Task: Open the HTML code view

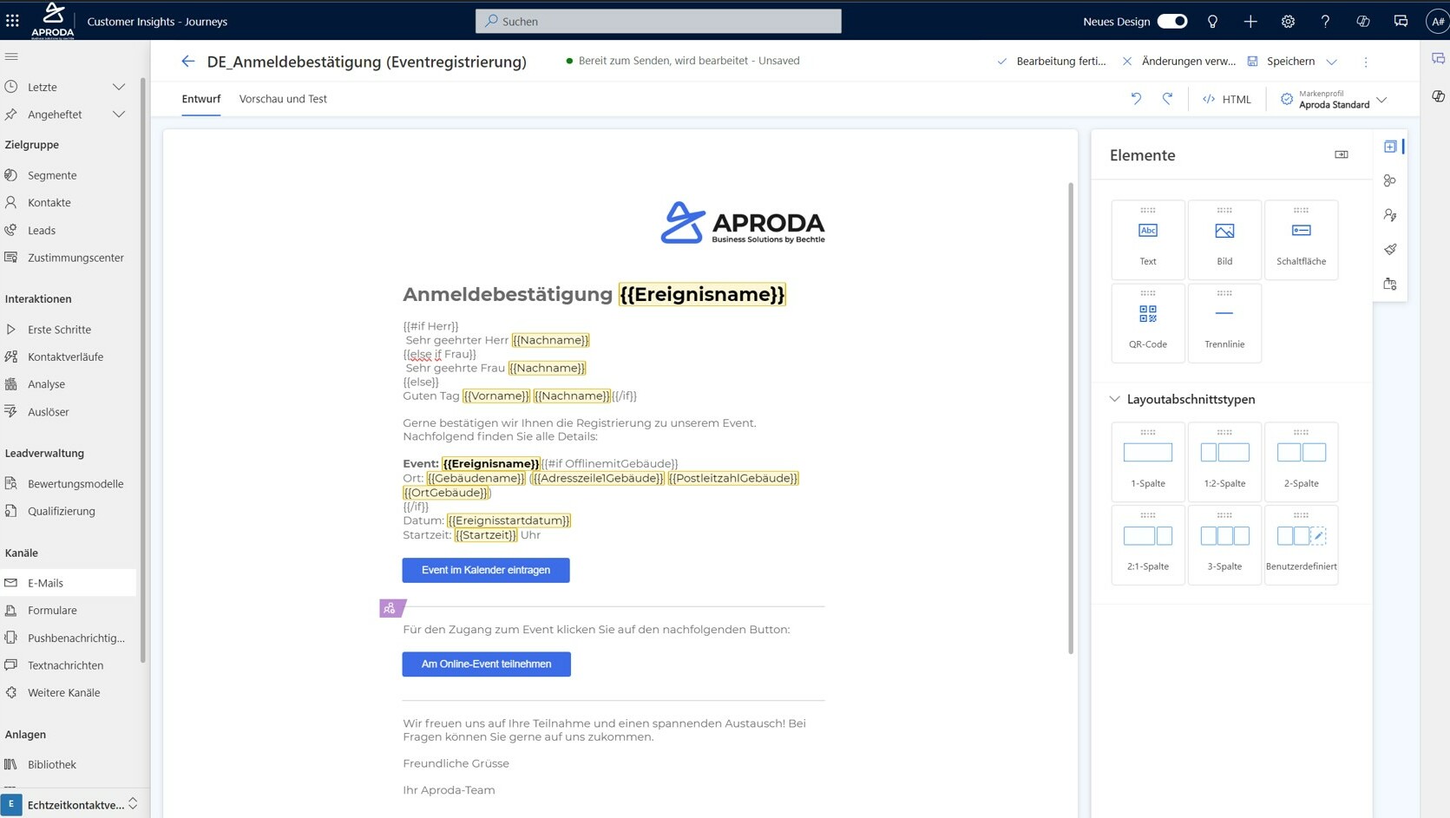Action: click(x=1226, y=99)
